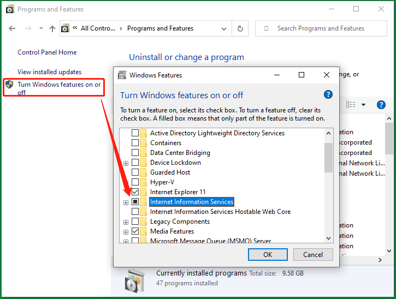396x299 pixels.
Task: Click the Media Features folder icon
Action: [x=144, y=231]
